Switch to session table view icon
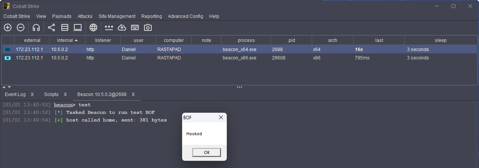Screen dimensions: 479x168 65,27
